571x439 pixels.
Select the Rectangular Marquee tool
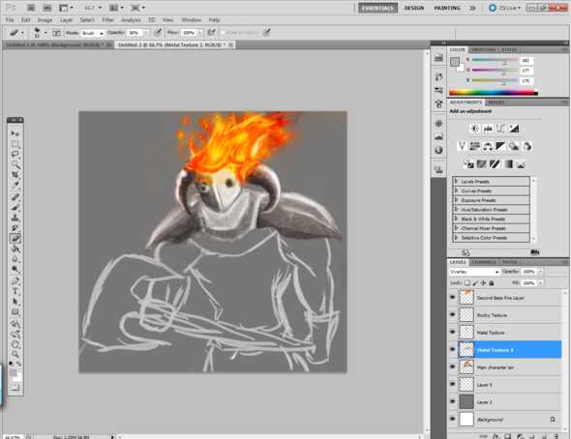point(15,144)
